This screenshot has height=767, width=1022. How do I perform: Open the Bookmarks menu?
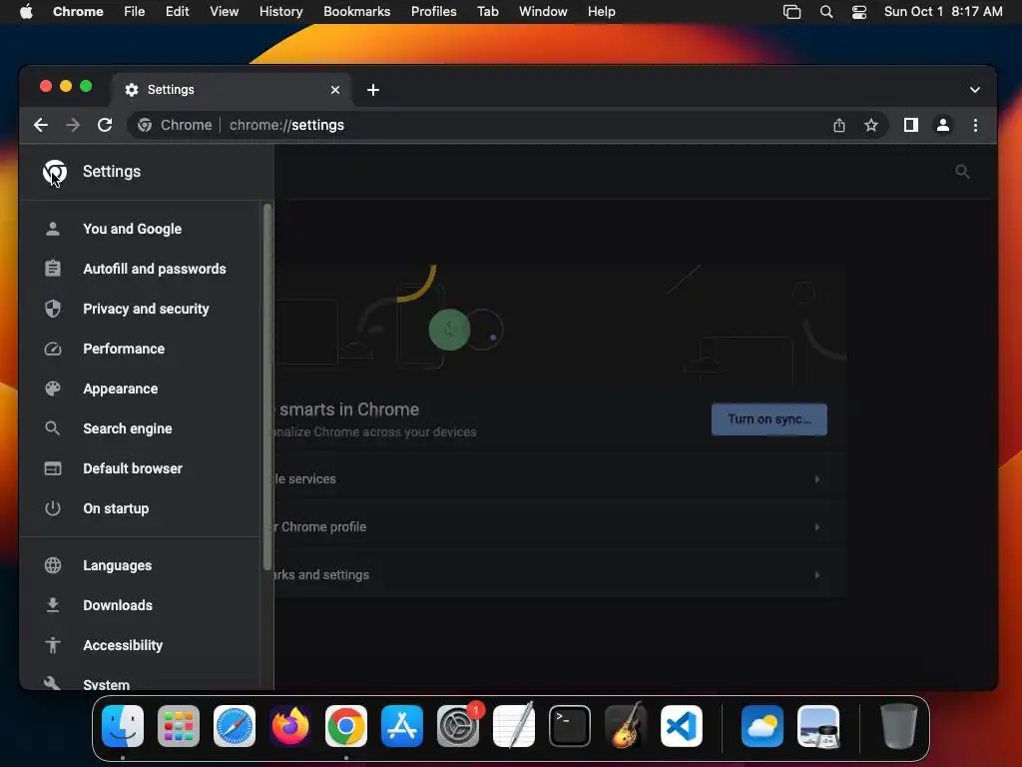pyautogui.click(x=356, y=12)
